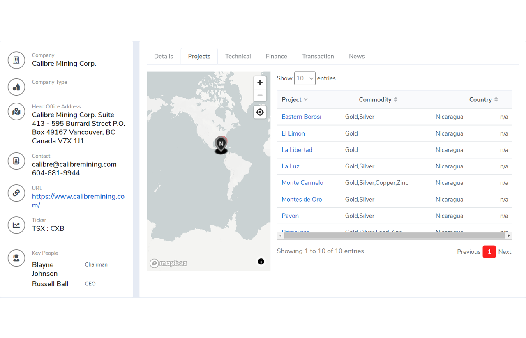Sort table by Commodity column
This screenshot has width=526, height=338.
coord(378,100)
